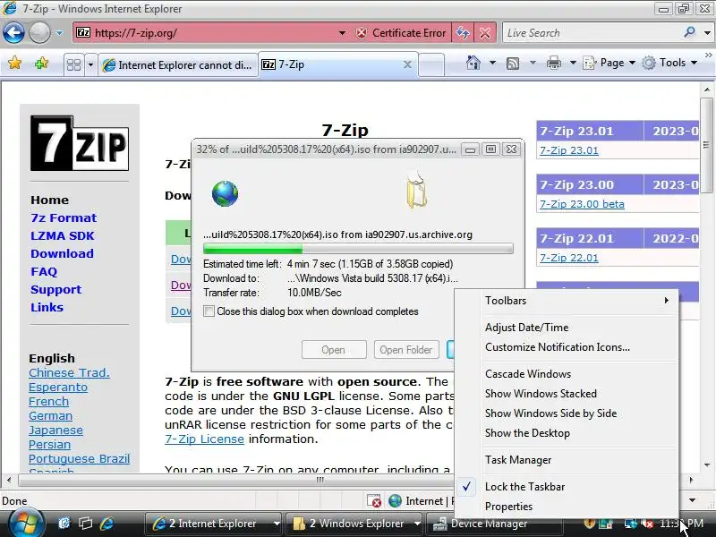Screen dimensions: 716x537
Task: Close the 7-Zip tab with its X
Action: [x=407, y=64]
